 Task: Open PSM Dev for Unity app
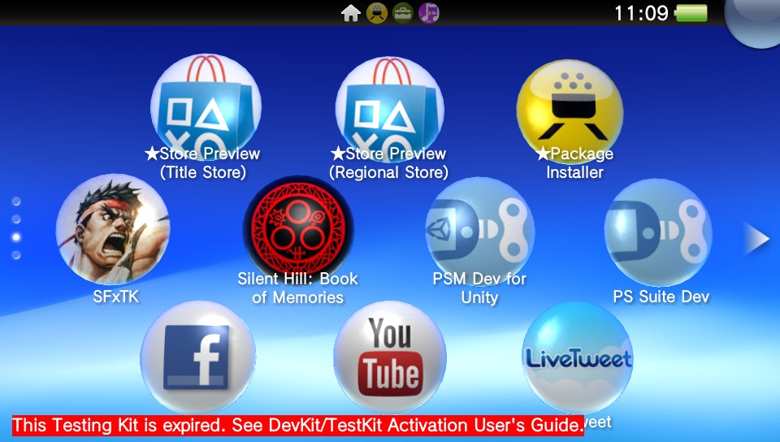coord(480,232)
